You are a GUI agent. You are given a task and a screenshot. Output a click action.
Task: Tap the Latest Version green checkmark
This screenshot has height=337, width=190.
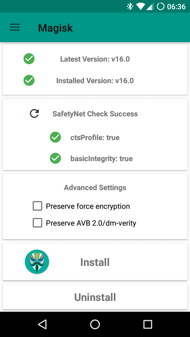29,59
